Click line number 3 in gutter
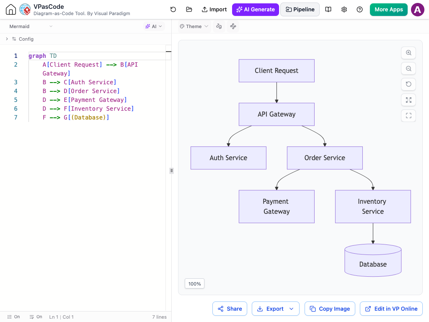This screenshot has height=322, width=429. 16,82
